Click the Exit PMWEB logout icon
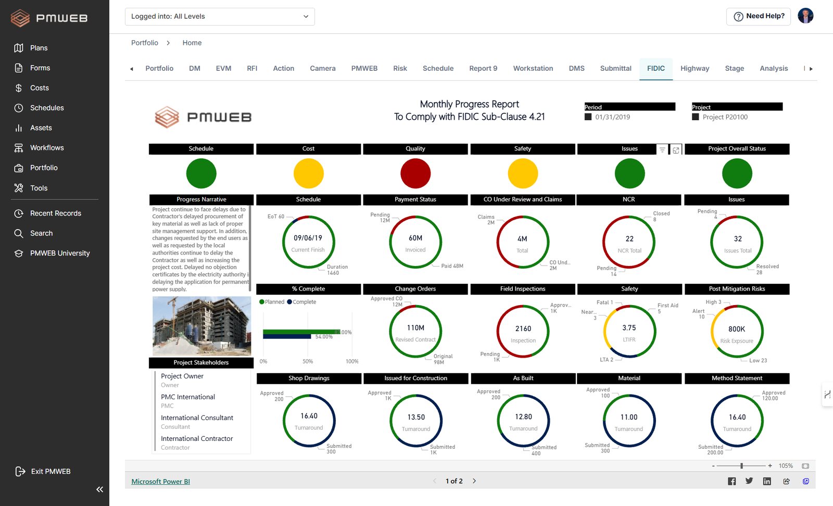Screen dimensions: 833x506 point(20,471)
